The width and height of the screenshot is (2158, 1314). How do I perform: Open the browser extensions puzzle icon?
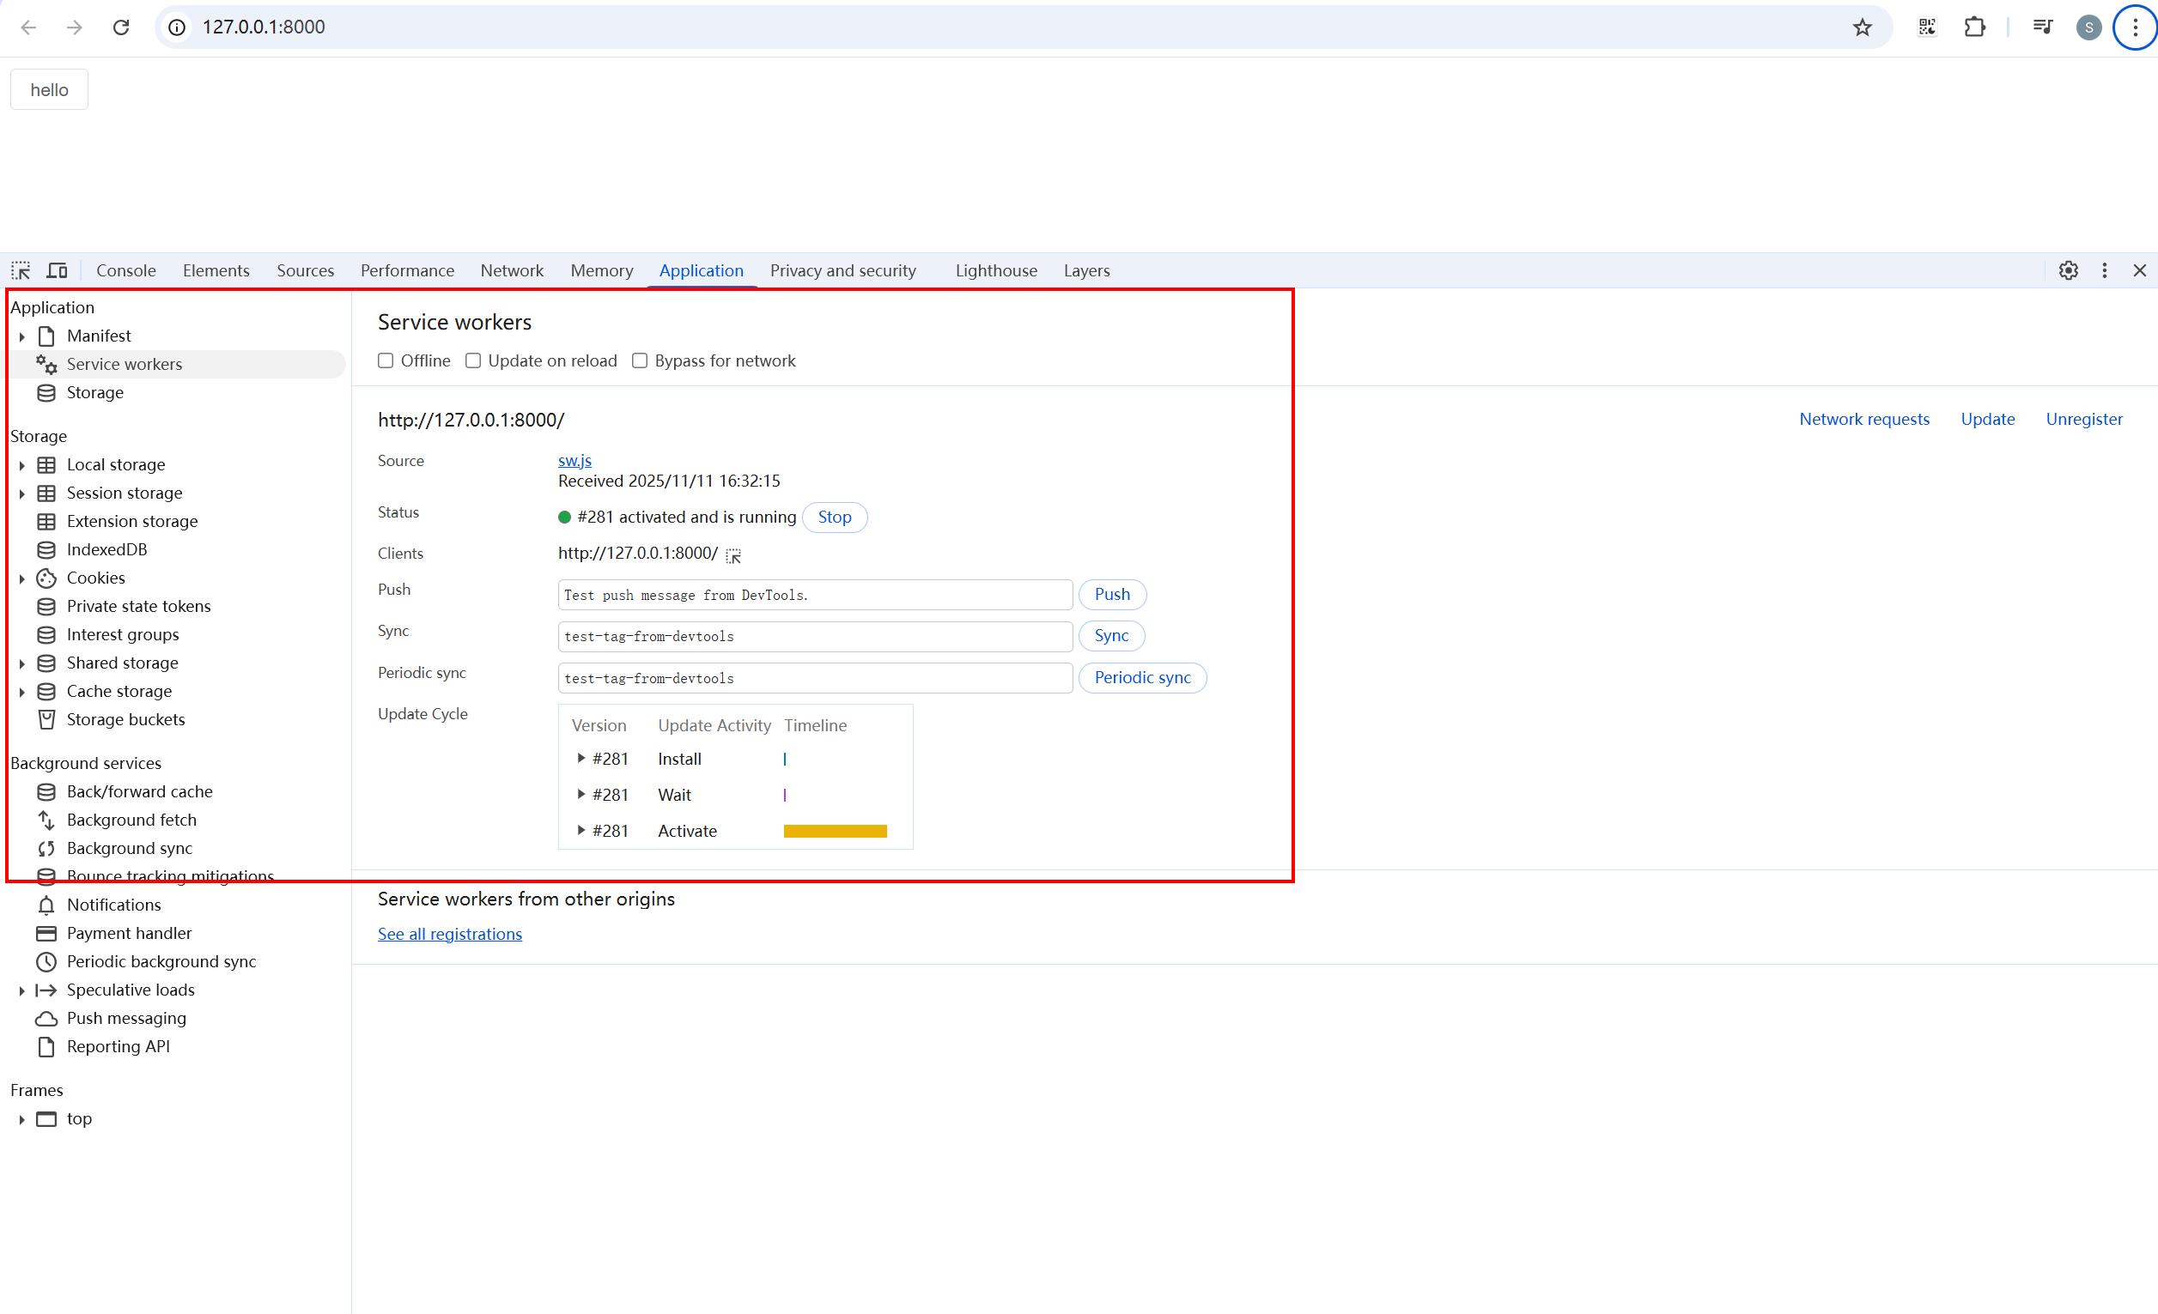pyautogui.click(x=1974, y=27)
